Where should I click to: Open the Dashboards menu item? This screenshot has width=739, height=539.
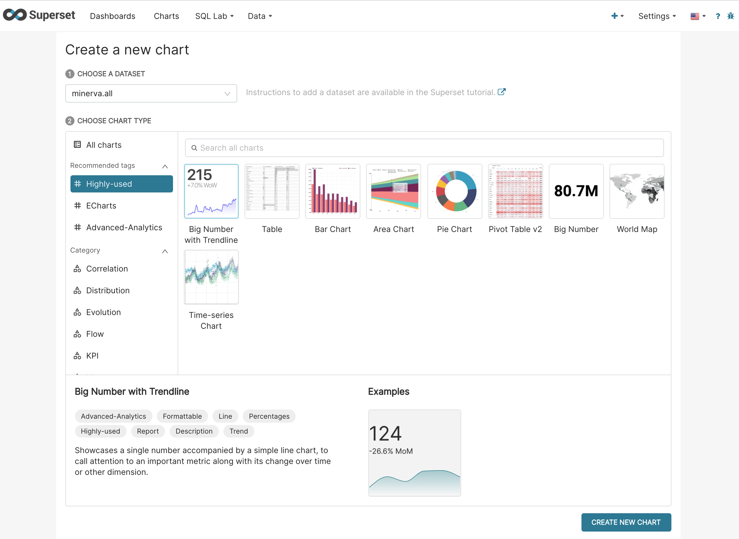(x=113, y=16)
